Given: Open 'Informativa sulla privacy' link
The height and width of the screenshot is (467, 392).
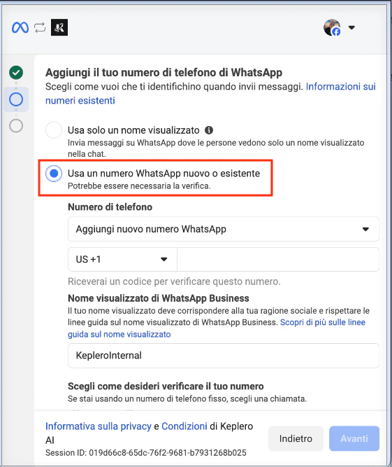Looking at the screenshot, I should click(99, 426).
